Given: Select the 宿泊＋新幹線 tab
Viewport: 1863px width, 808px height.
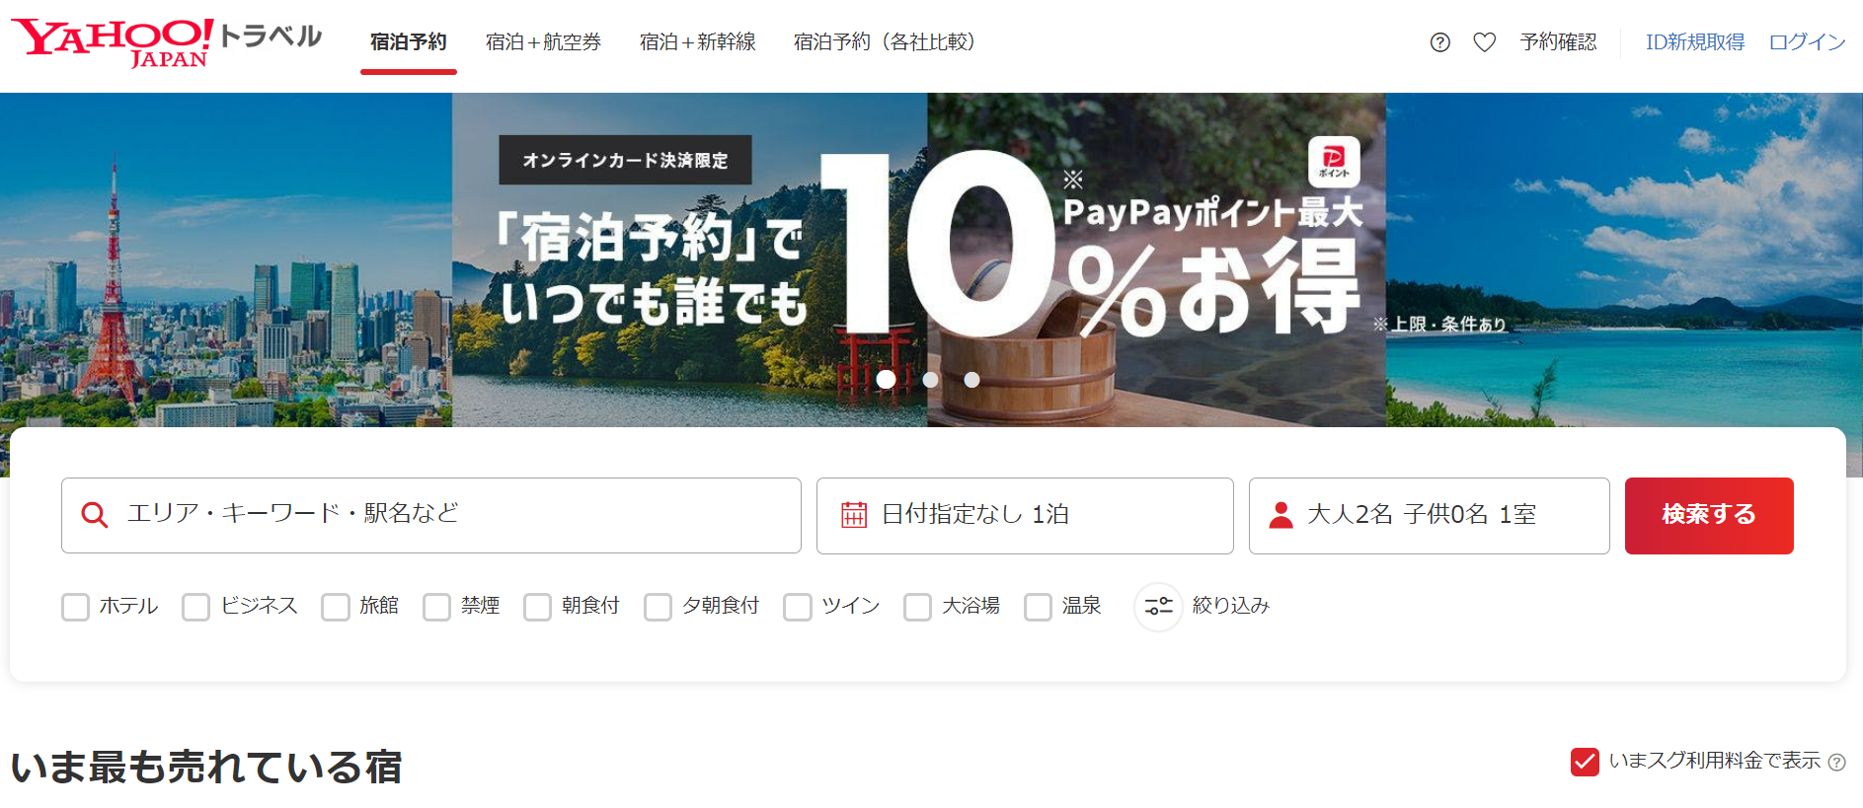Looking at the screenshot, I should (697, 42).
